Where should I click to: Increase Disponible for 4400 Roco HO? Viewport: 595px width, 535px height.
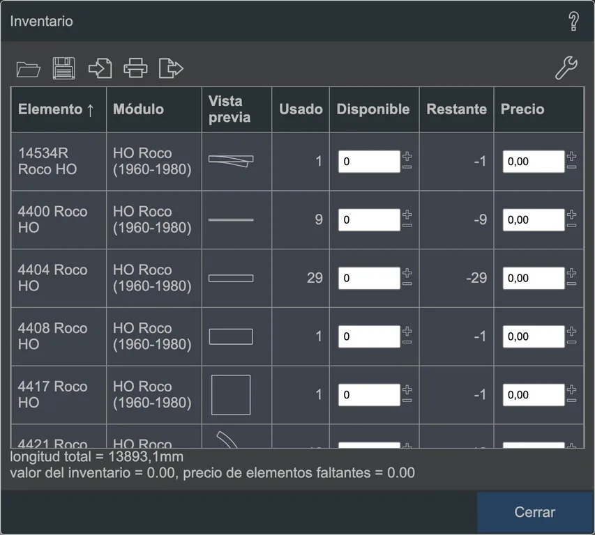tap(407, 215)
